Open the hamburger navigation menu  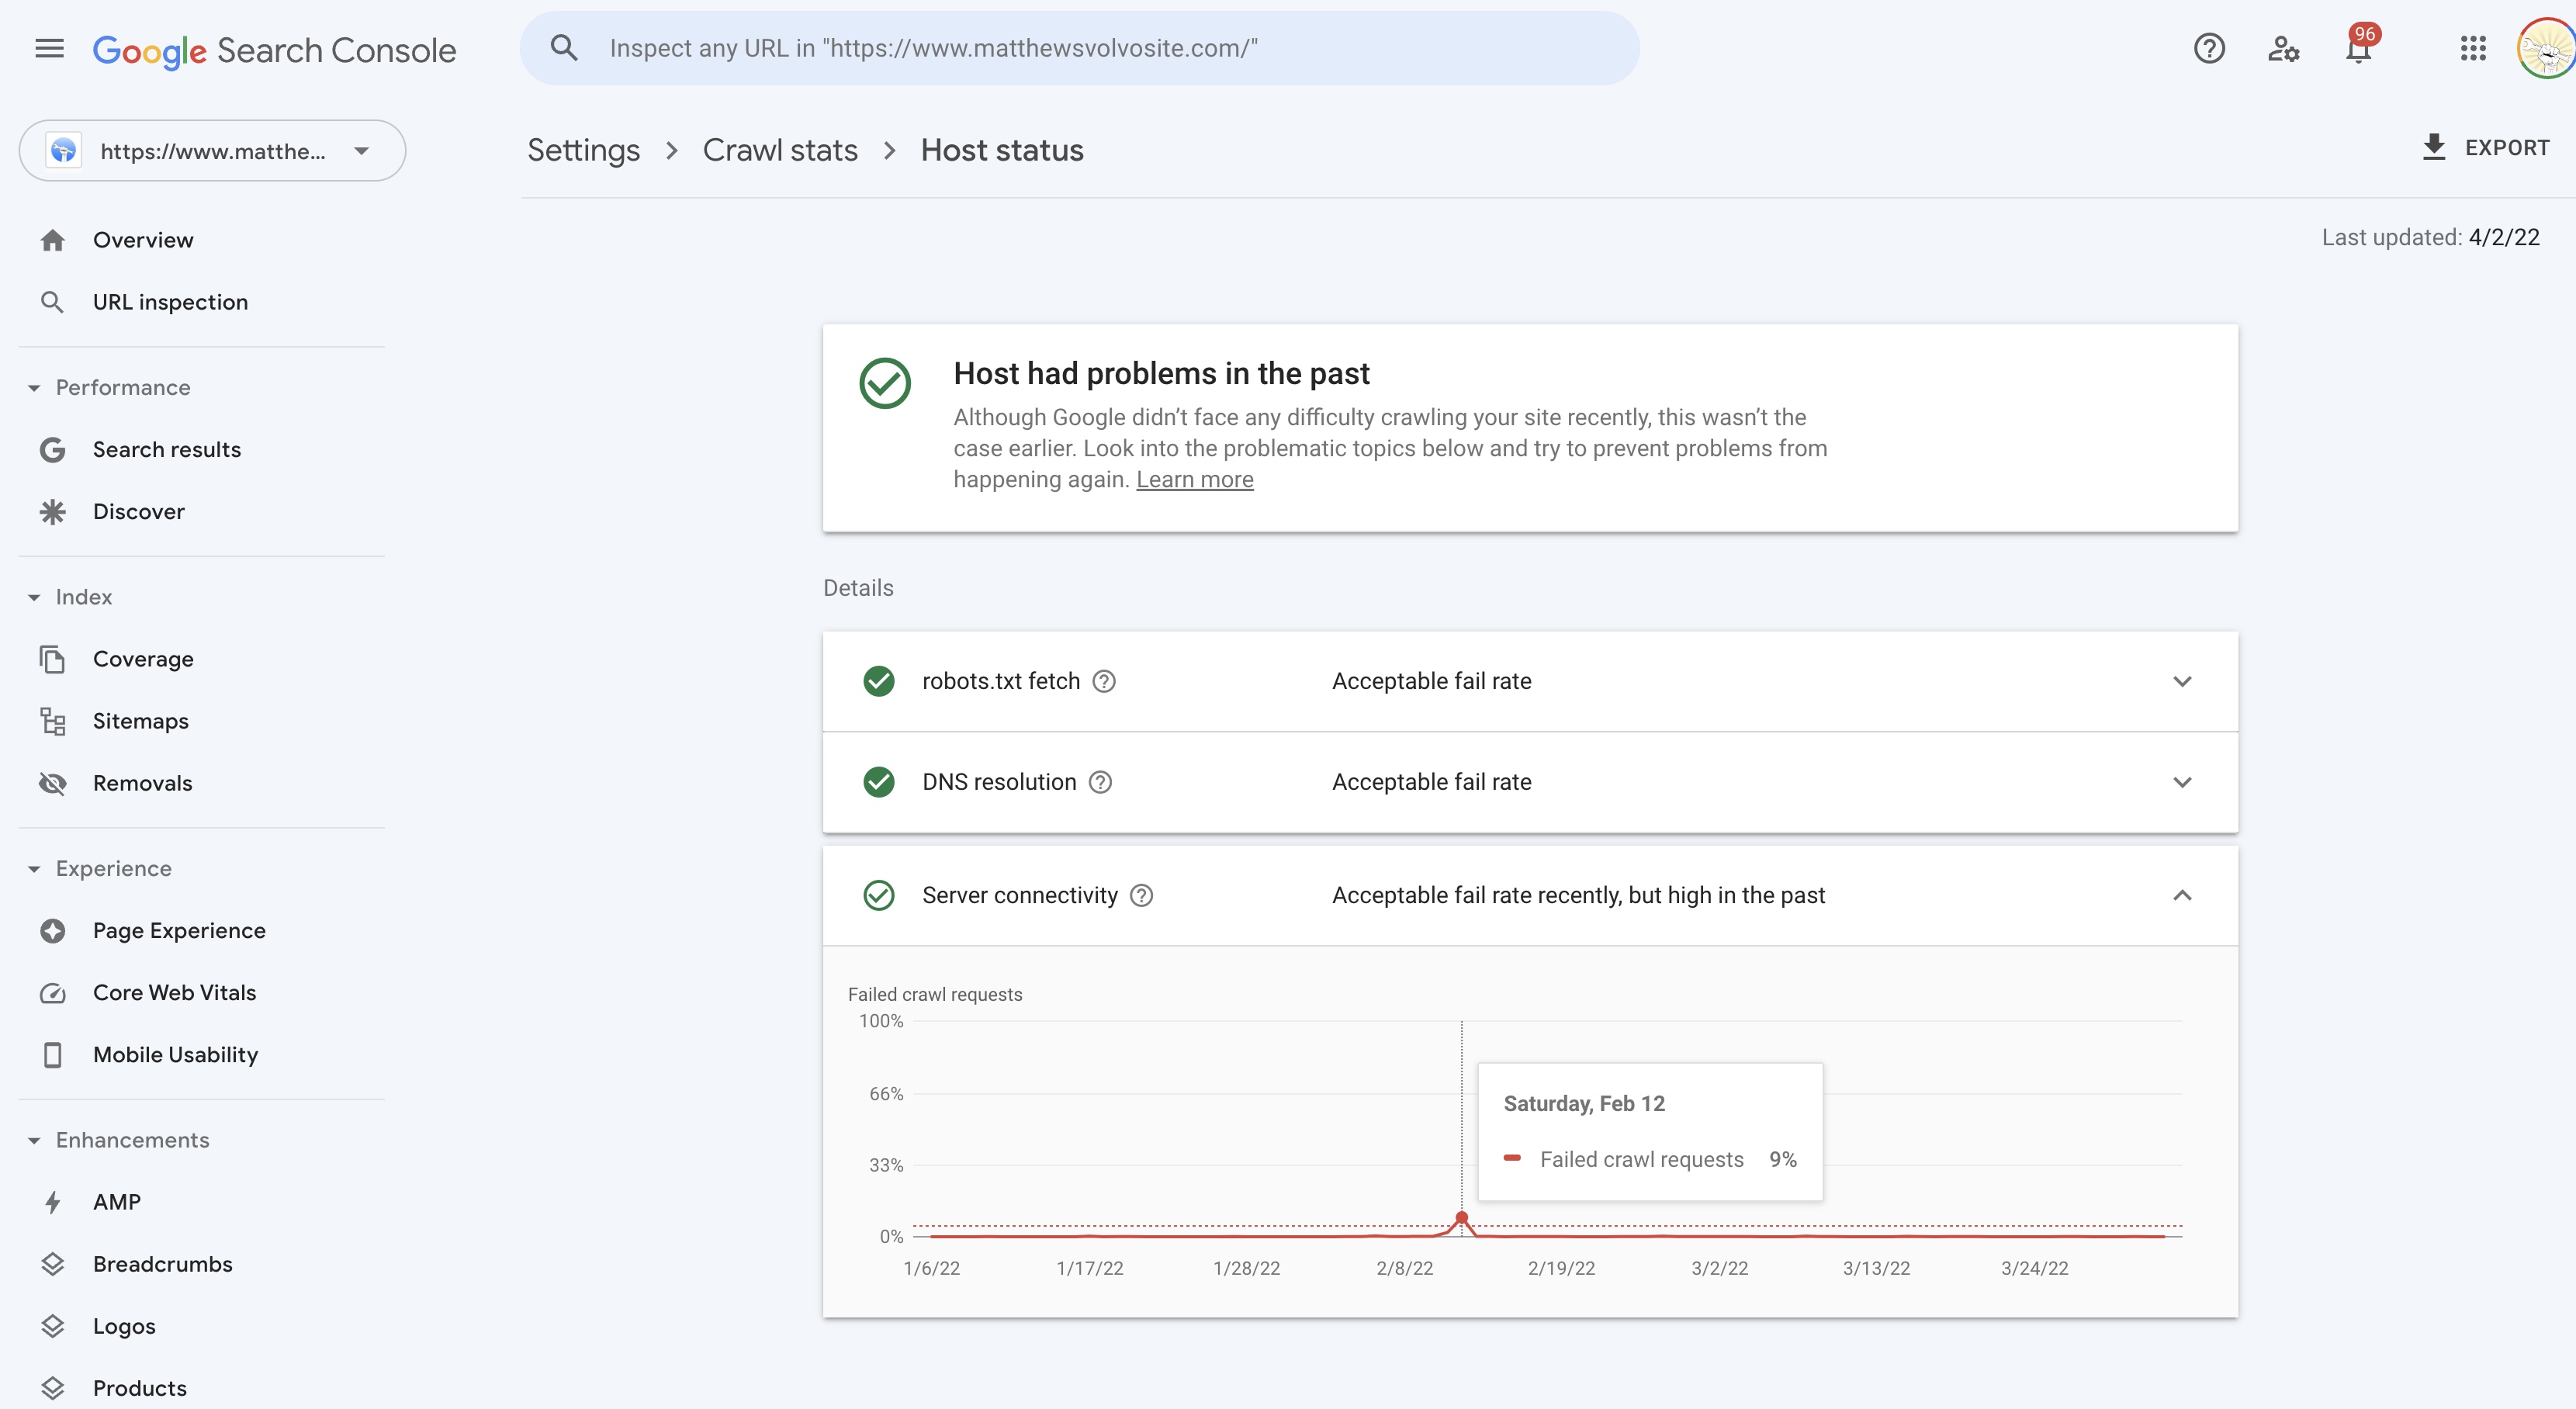tap(49, 48)
